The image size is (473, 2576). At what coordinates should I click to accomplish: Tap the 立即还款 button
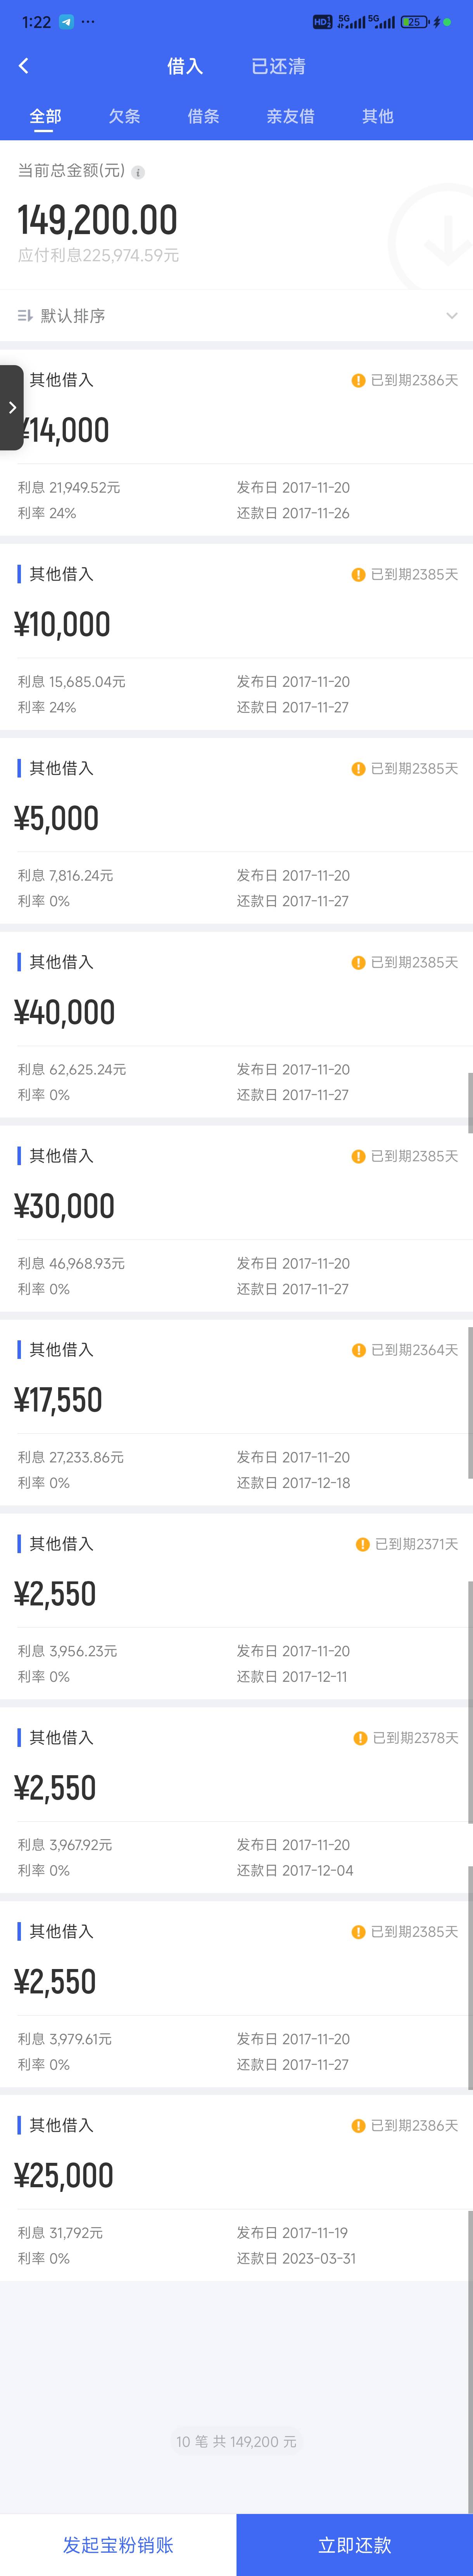355,2545
